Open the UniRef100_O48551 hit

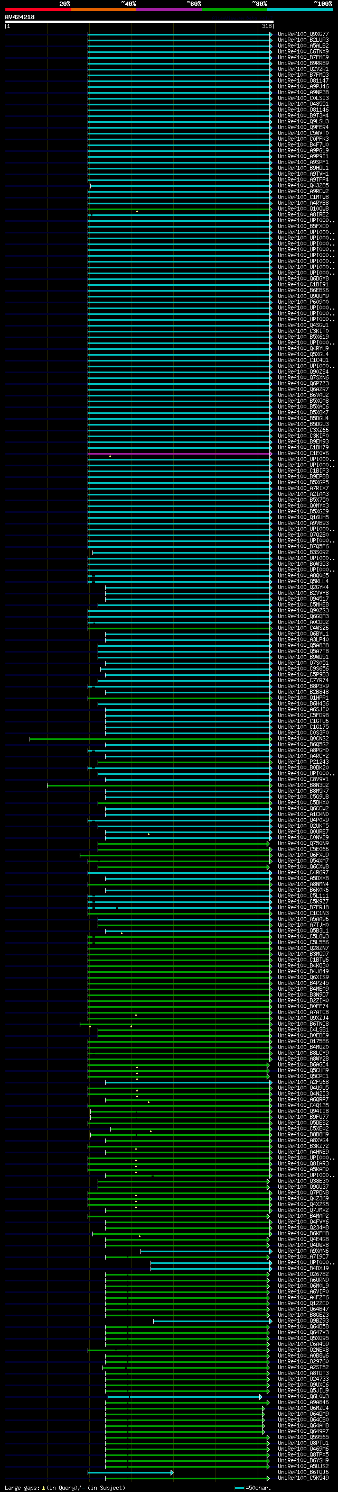coord(303,104)
